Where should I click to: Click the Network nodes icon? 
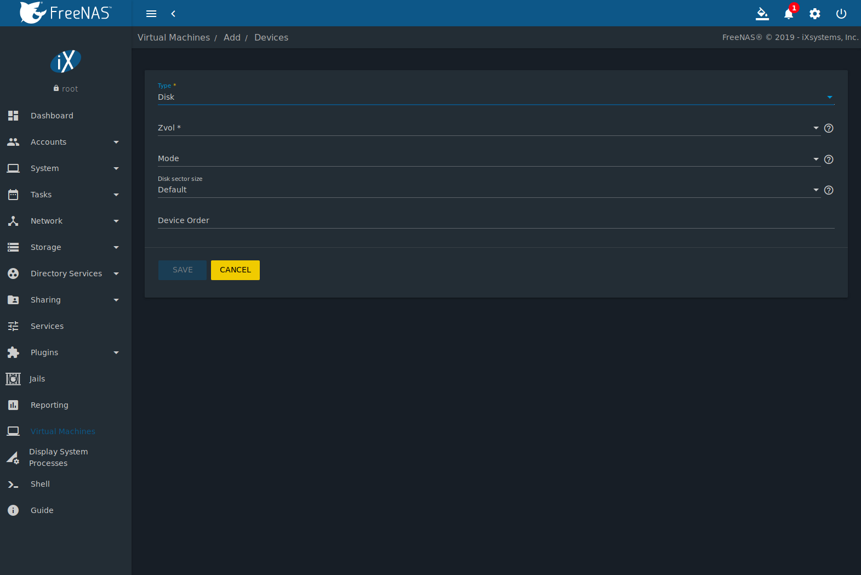pos(13,221)
